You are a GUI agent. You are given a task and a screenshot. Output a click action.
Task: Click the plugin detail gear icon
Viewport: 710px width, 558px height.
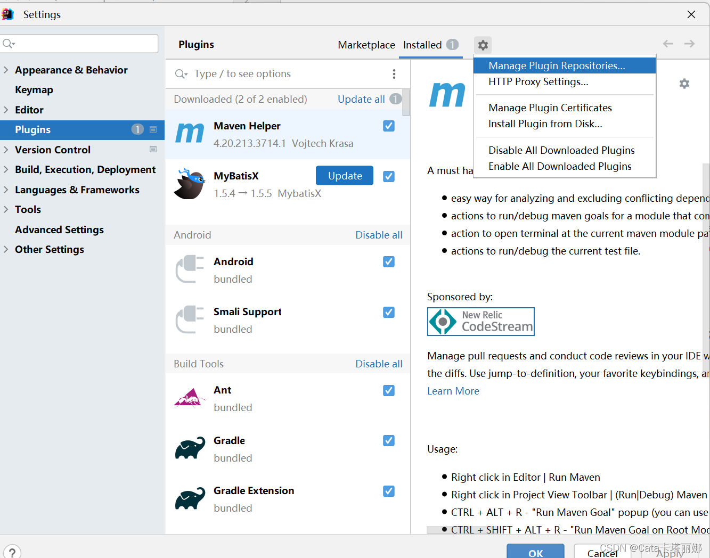tap(684, 84)
